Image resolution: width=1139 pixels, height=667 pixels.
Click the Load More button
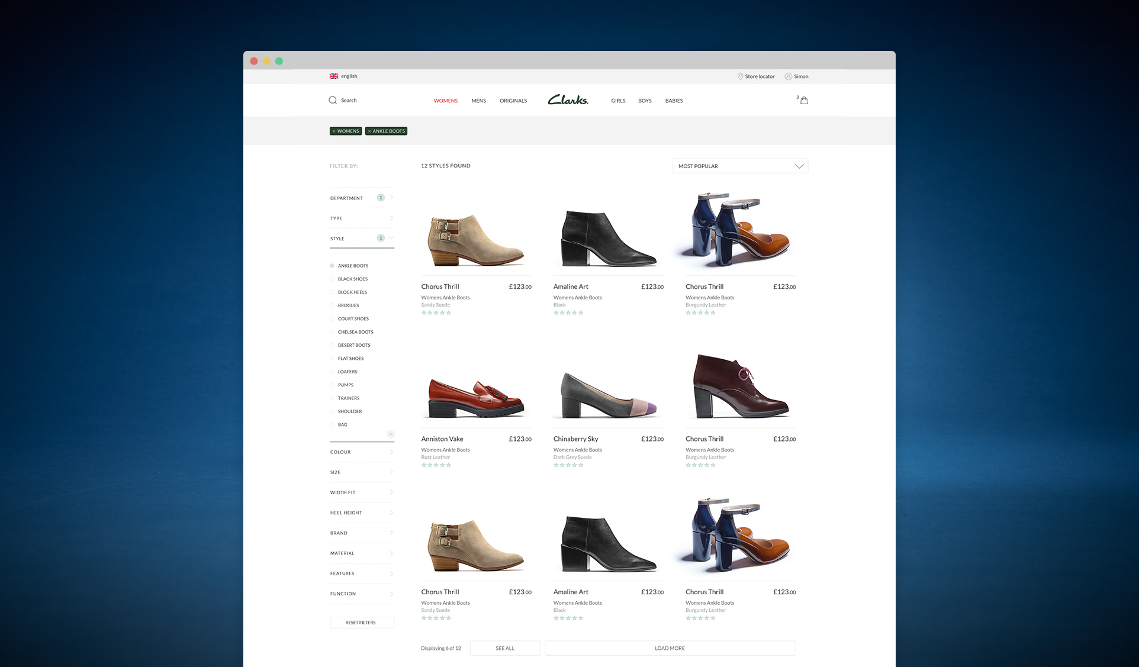tap(670, 648)
